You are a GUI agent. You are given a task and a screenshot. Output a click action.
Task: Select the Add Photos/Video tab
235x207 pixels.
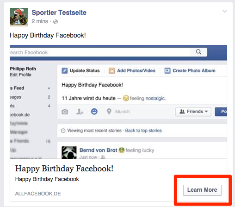132,70
